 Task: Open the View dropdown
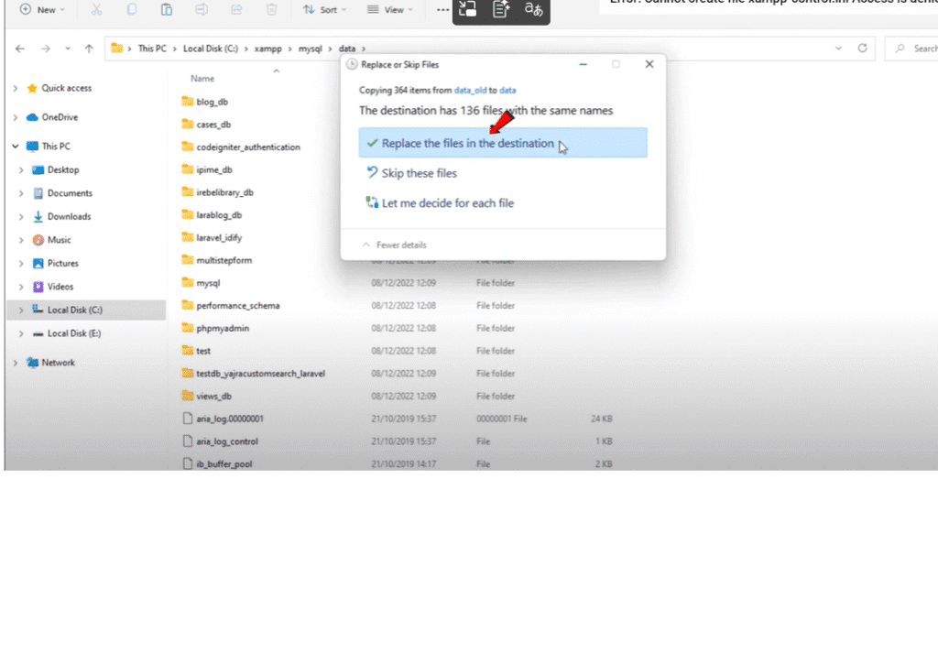coord(390,9)
